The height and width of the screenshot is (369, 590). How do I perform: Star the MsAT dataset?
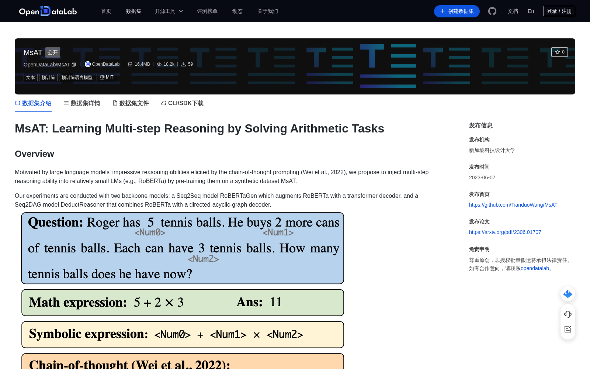[559, 52]
